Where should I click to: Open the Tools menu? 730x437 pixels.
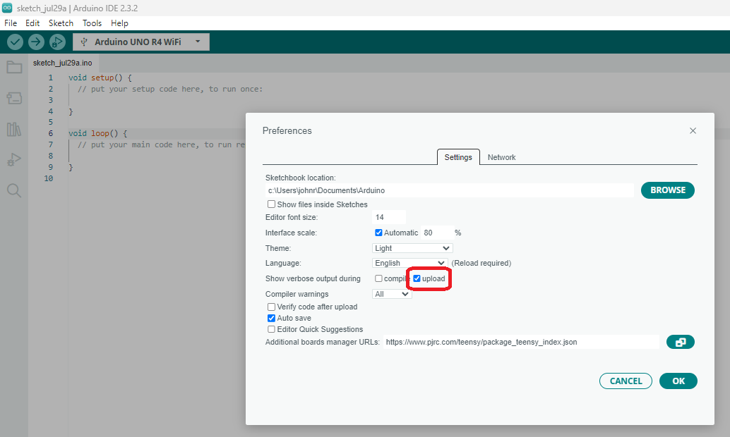point(92,23)
